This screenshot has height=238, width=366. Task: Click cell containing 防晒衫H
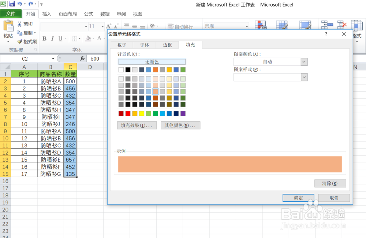click(x=51, y=110)
